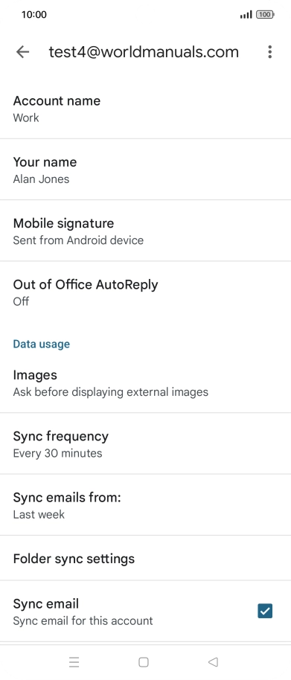
Task: Tap the signal strength bars icon
Action: click(x=246, y=15)
